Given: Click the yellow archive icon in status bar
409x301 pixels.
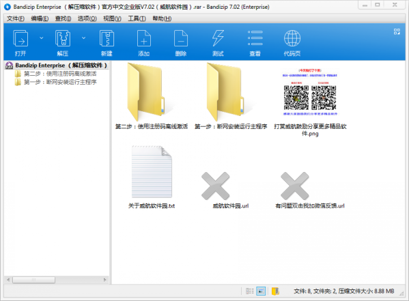Looking at the screenshot, I should (x=275, y=291).
